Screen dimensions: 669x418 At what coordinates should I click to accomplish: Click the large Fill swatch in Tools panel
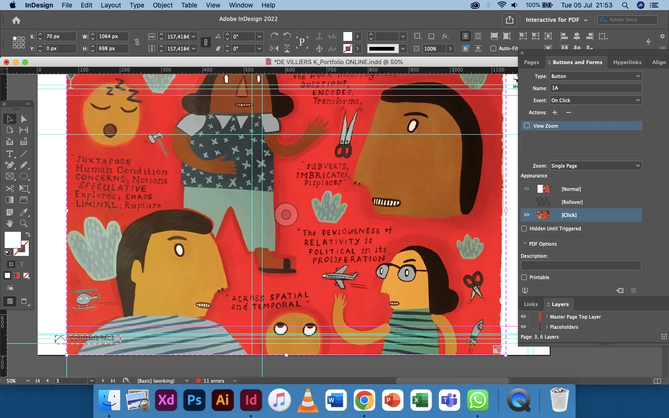(13, 240)
